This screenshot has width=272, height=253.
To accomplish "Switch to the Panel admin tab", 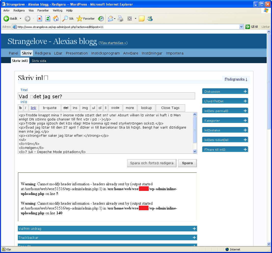I will [13, 53].
